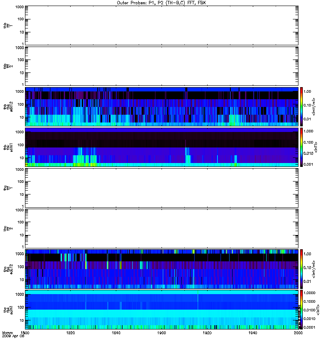Click the '100' tick label of thb fff 2
The height and width of the screenshot is (345, 323).
point(21,60)
